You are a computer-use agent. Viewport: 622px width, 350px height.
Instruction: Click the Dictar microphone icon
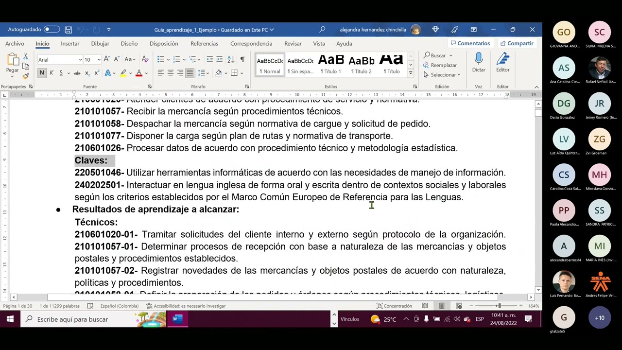479,59
